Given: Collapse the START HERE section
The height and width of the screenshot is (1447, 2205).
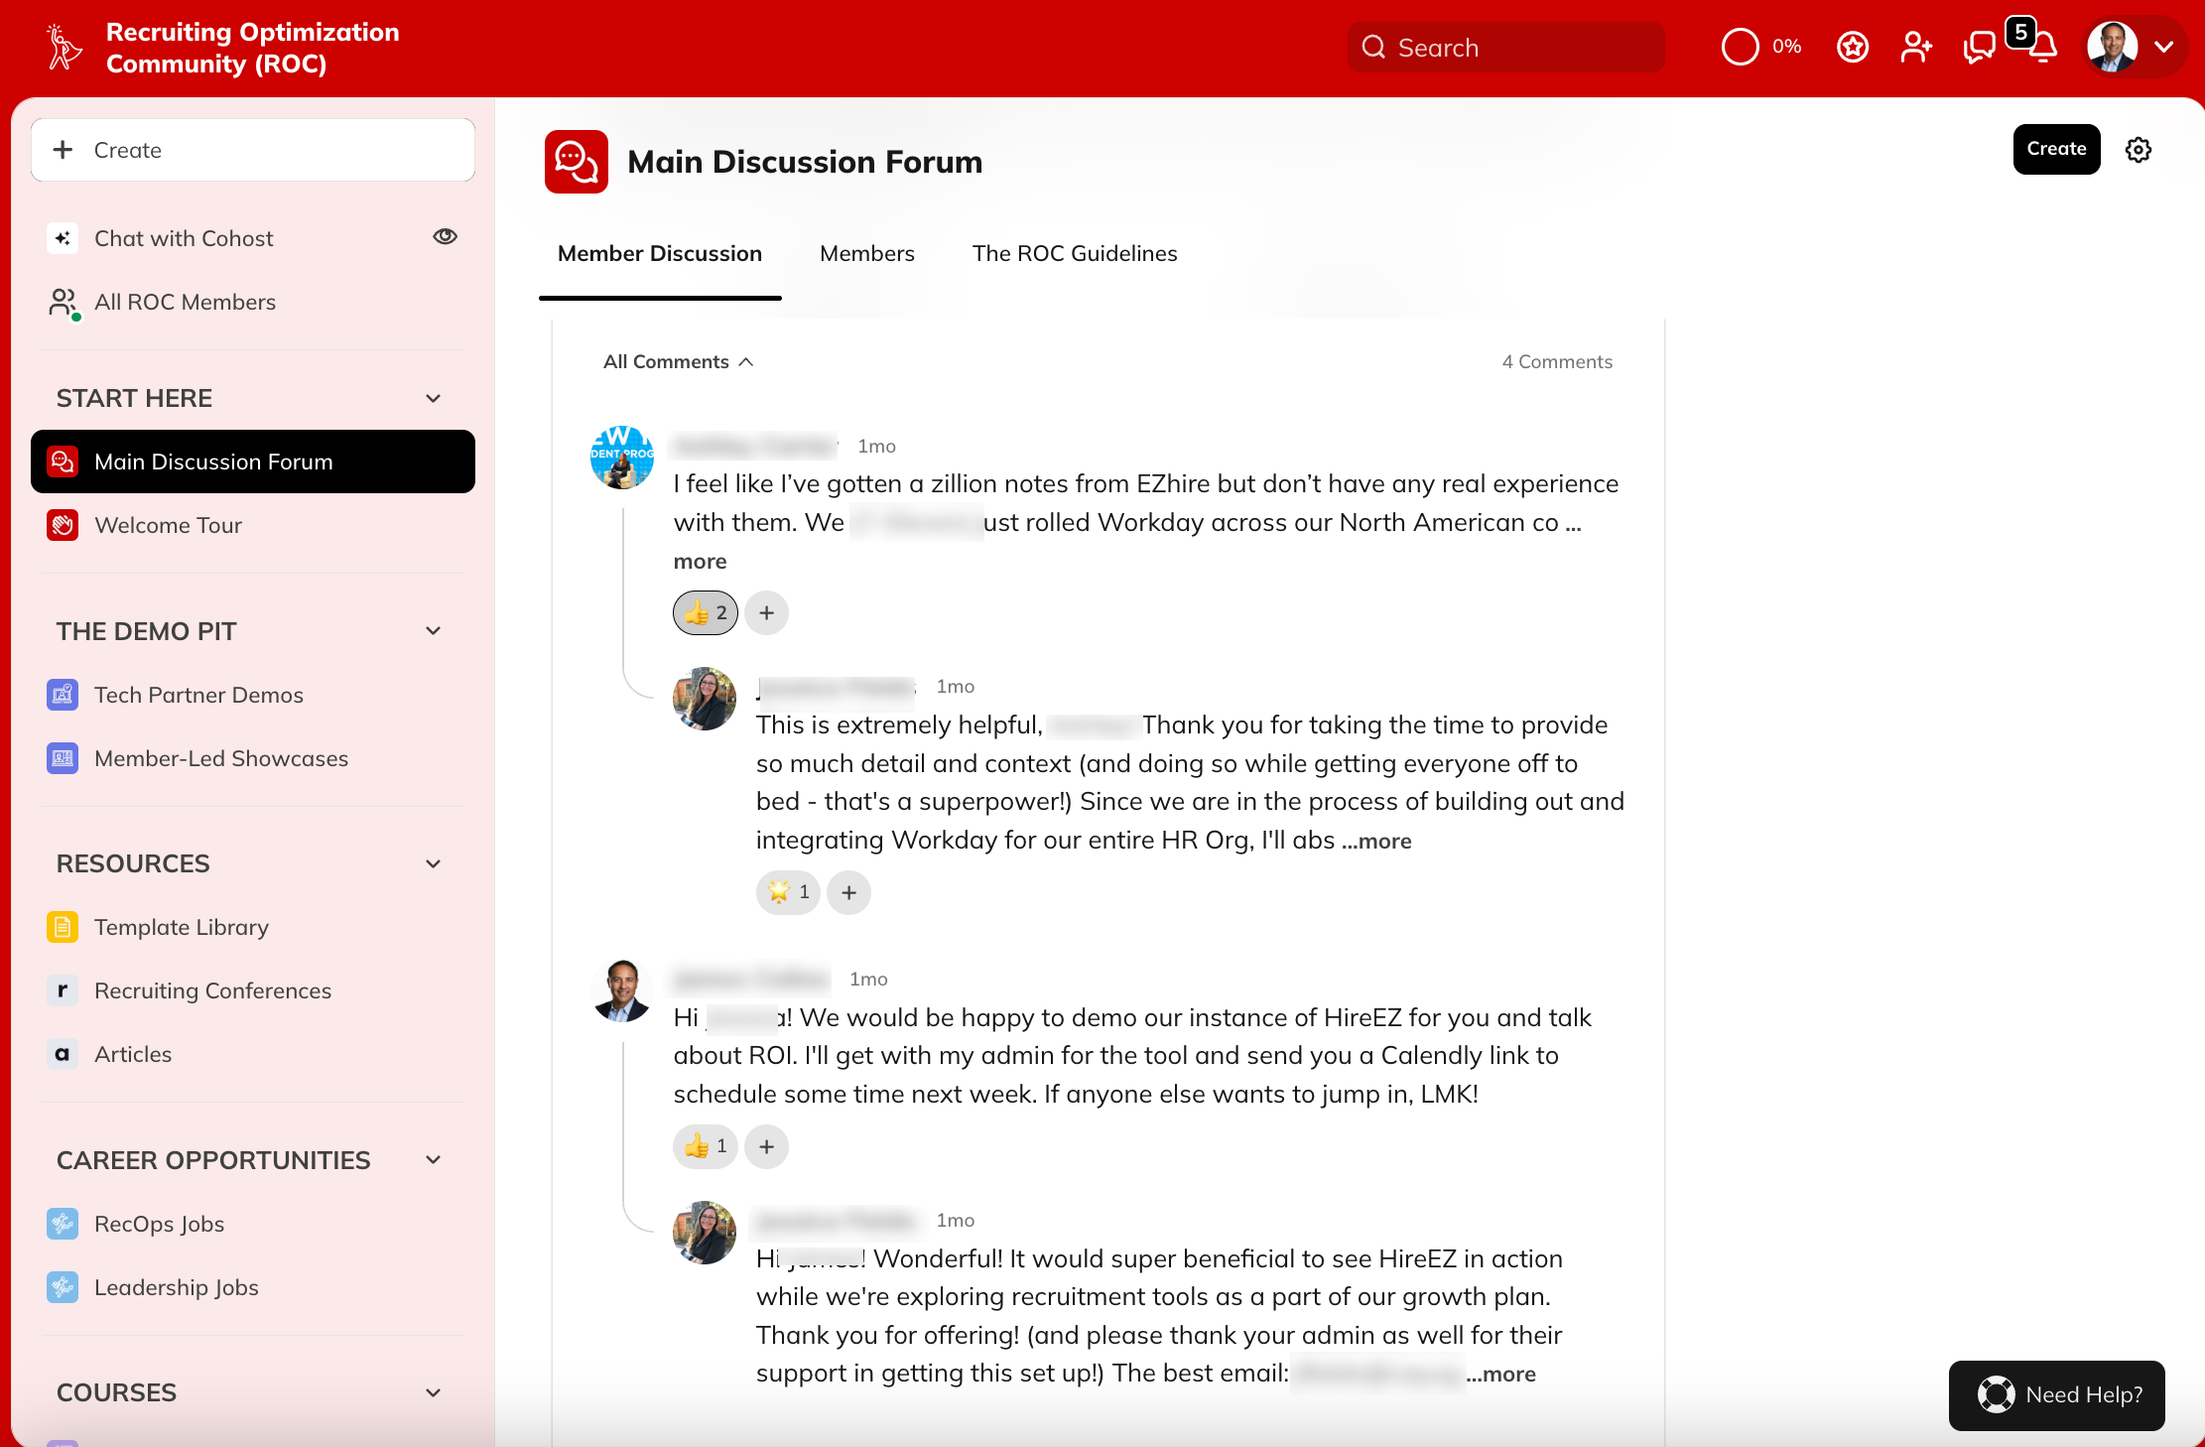Looking at the screenshot, I should coord(433,398).
